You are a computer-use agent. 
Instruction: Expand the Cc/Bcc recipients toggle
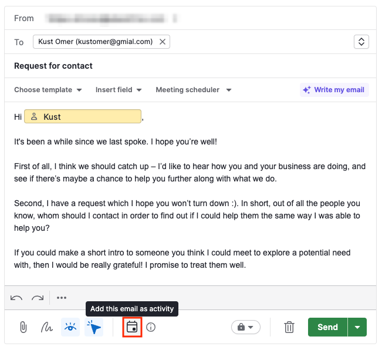pyautogui.click(x=361, y=42)
